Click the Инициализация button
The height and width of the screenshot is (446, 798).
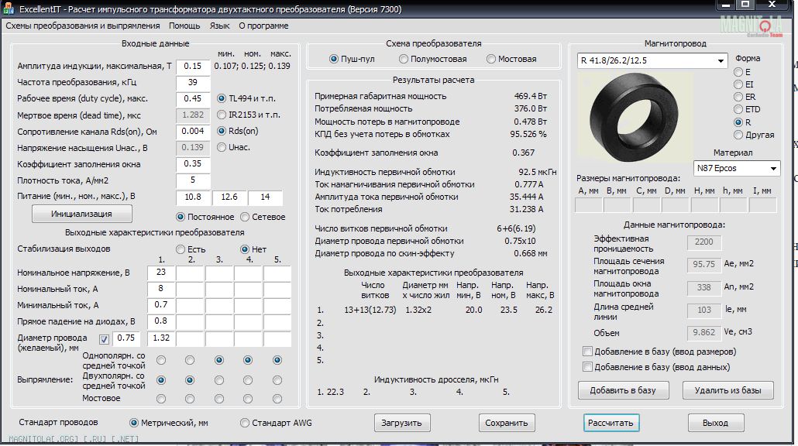pos(82,214)
